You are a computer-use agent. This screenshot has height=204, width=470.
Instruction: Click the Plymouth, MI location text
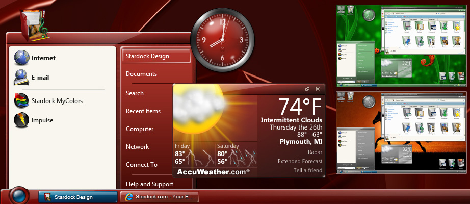[301, 141]
